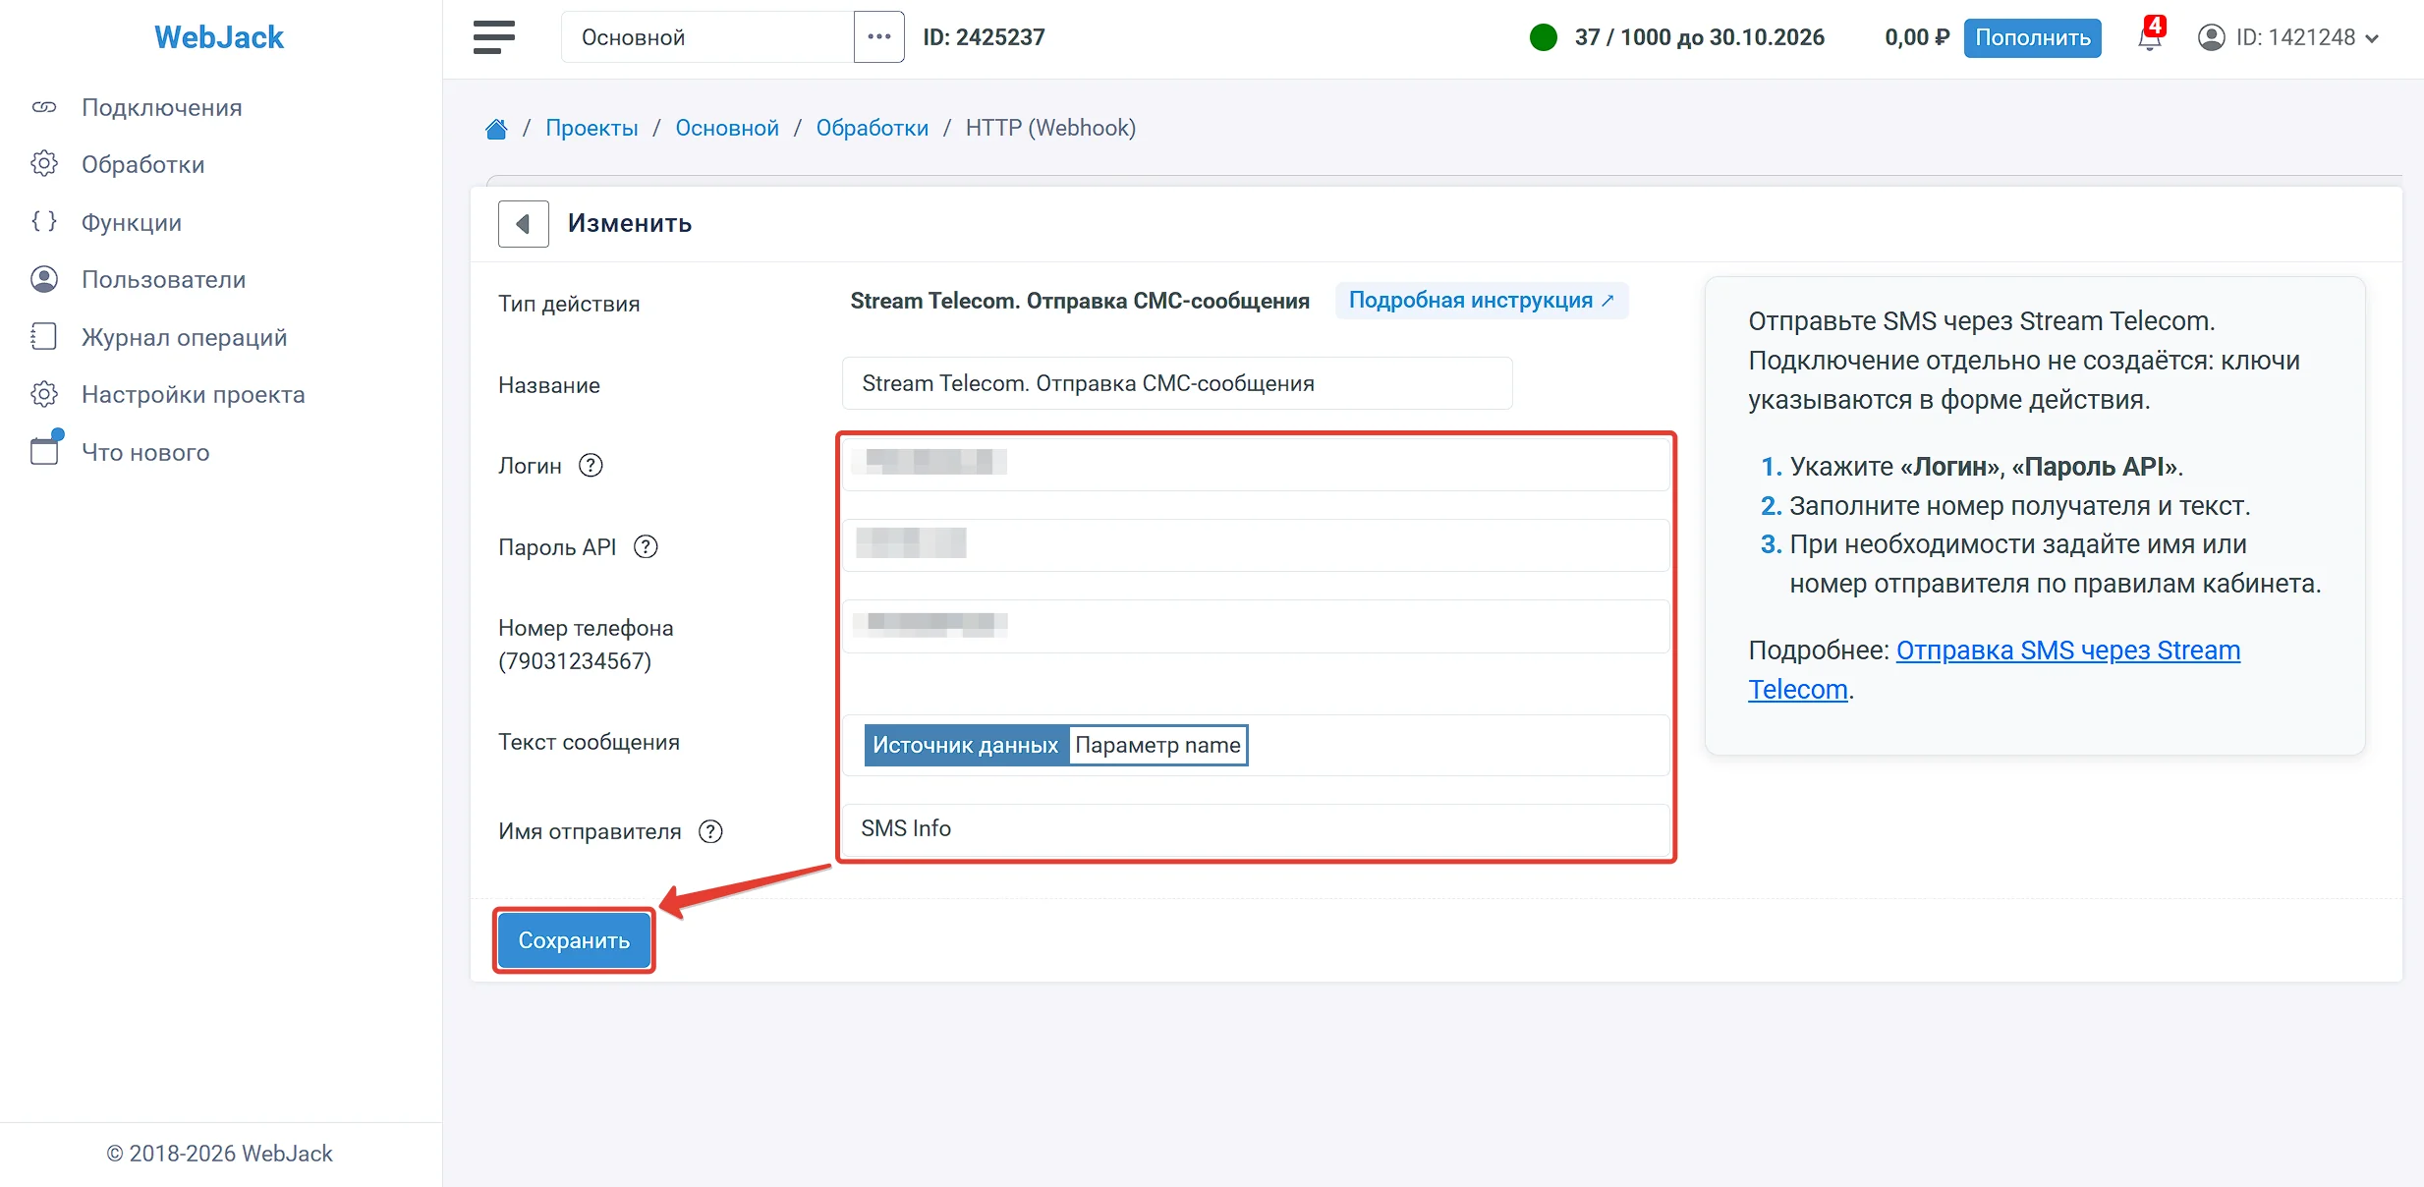Click the Сохранить button
The width and height of the screenshot is (2424, 1187).
coord(574,940)
